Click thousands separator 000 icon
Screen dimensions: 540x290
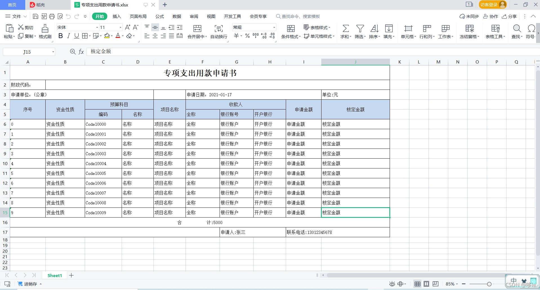pos(256,36)
